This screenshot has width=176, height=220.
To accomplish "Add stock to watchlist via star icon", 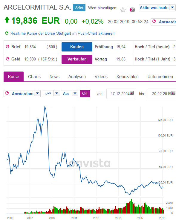I will coord(123,10).
